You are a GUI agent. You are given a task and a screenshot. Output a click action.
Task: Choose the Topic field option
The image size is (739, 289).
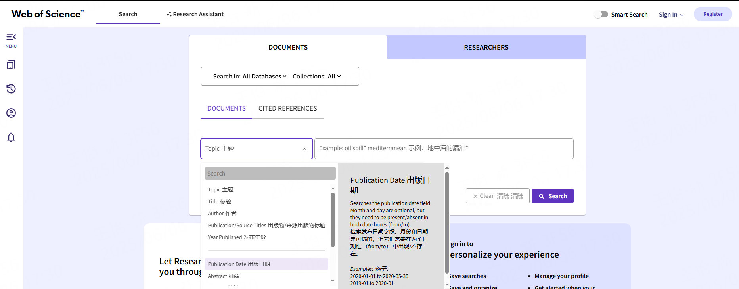pyautogui.click(x=266, y=190)
